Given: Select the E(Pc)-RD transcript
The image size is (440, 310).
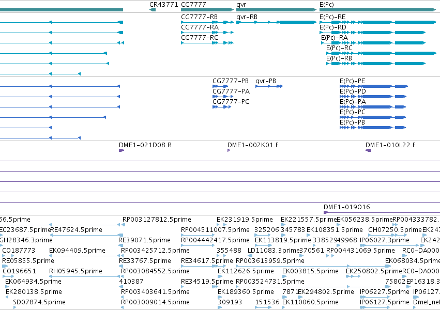Looking at the screenshot, I should click(372, 33).
